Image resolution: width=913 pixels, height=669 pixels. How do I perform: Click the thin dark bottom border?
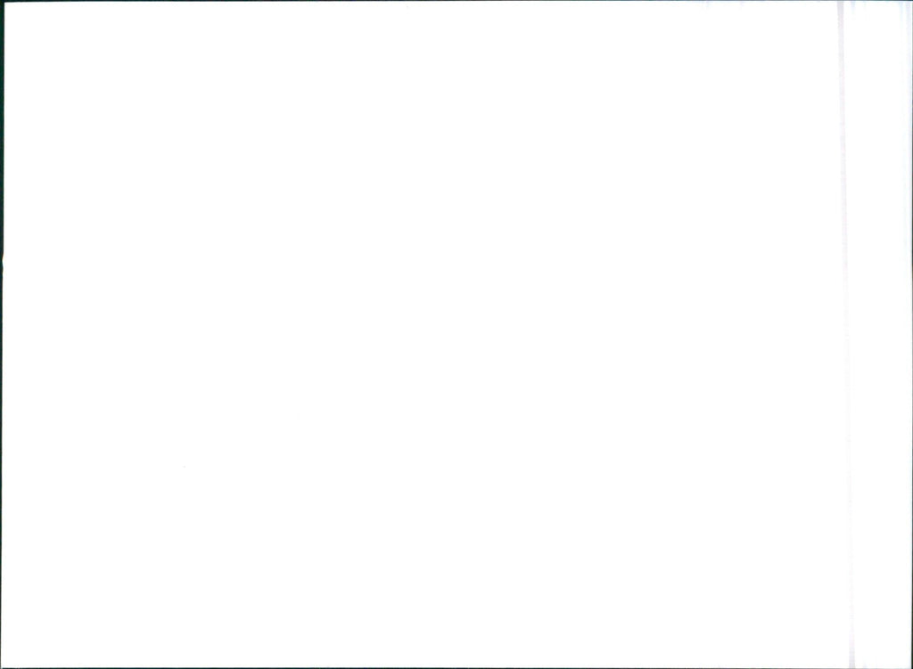456,668
